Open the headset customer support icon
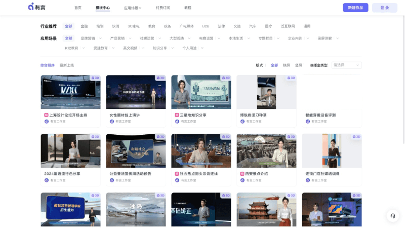 click(392, 216)
